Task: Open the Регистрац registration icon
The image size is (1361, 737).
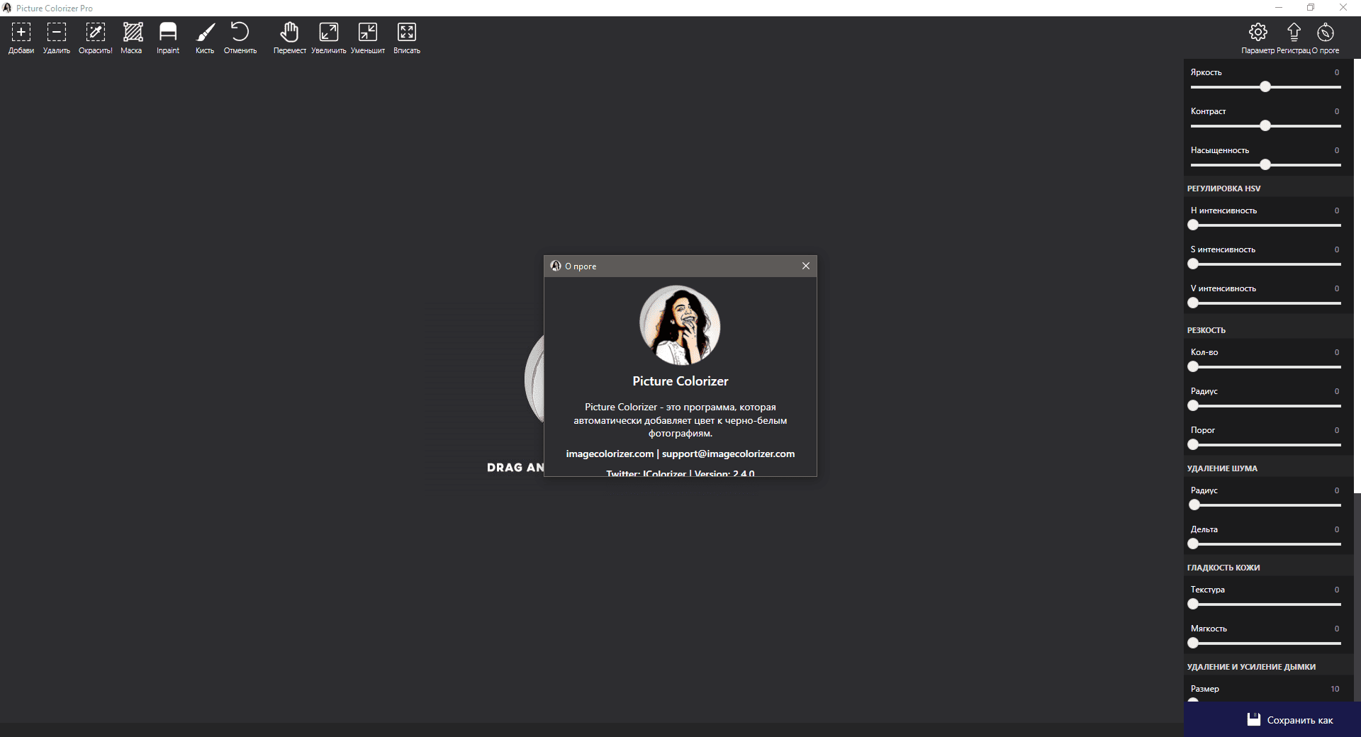Action: pyautogui.click(x=1294, y=33)
